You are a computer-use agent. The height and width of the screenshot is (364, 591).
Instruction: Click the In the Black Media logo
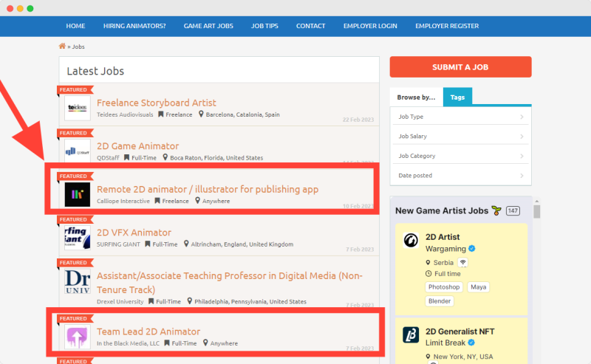tap(78, 337)
